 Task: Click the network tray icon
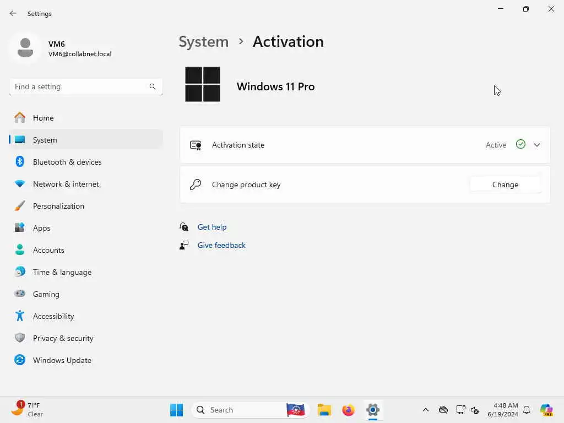(x=461, y=410)
